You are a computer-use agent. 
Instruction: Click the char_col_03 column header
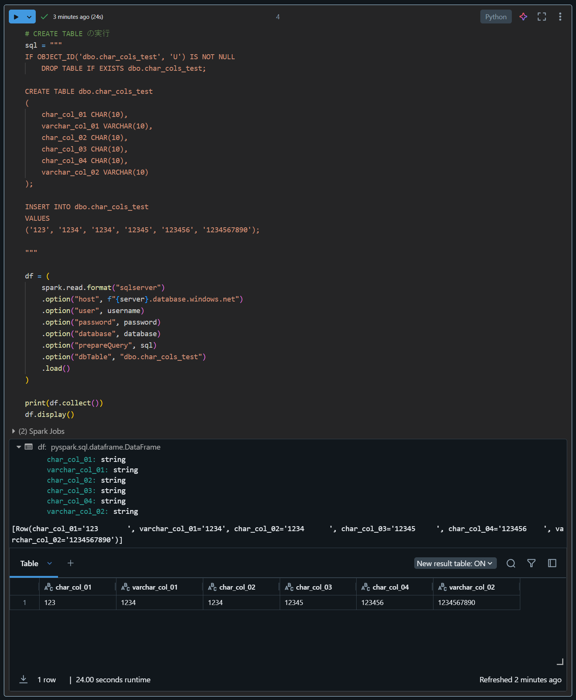pos(318,587)
